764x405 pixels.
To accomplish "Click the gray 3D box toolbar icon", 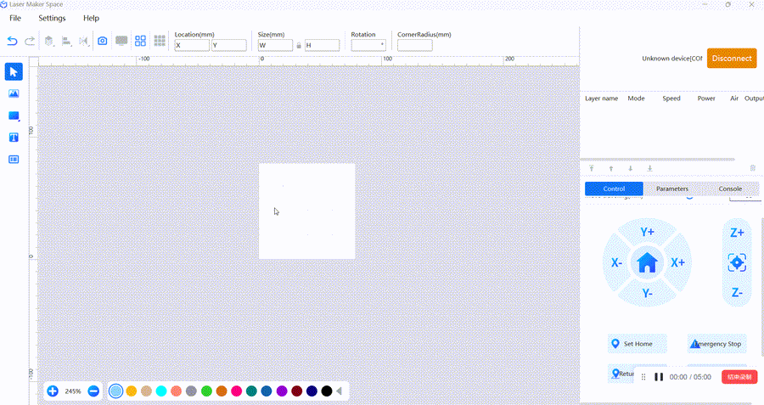I will [x=48, y=41].
